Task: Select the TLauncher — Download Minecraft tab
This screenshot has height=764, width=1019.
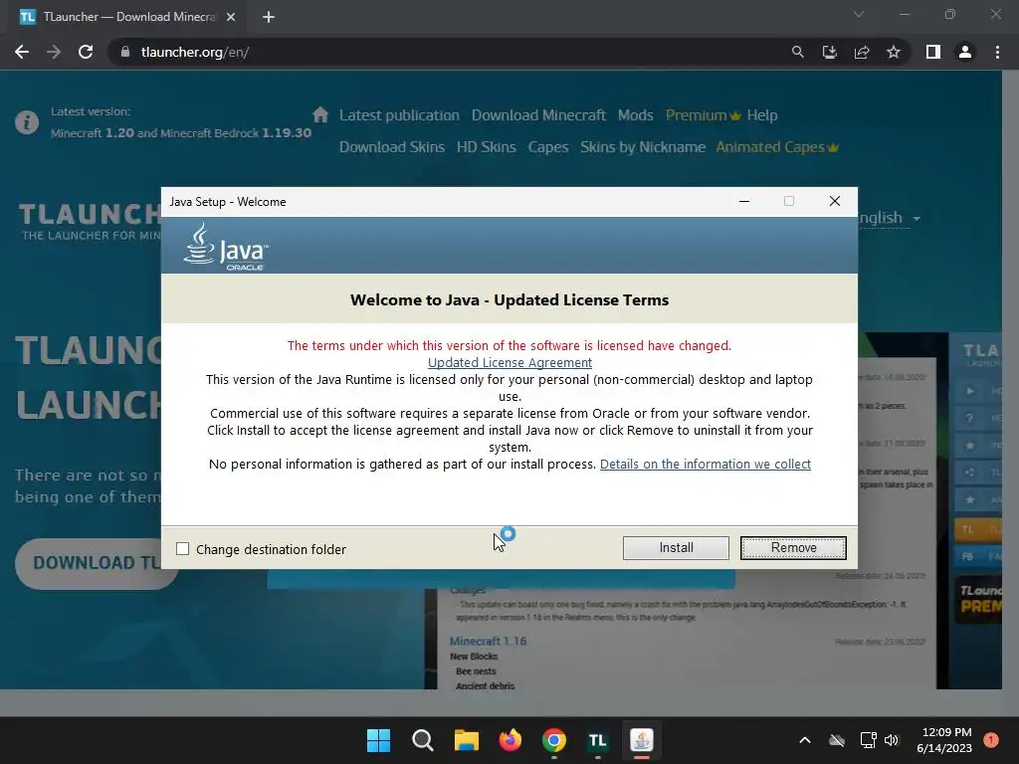Action: click(x=126, y=17)
